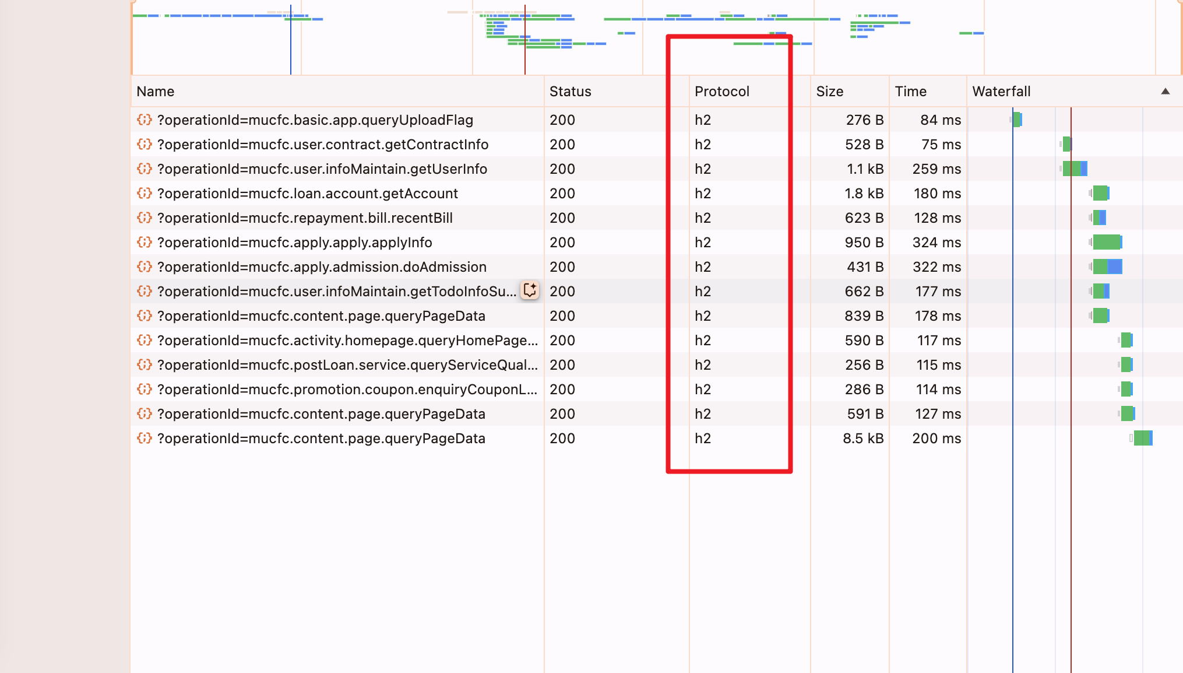This screenshot has width=1183, height=673.
Task: Click the JSON icon beside queryUploadFlag request
Action: tap(144, 120)
